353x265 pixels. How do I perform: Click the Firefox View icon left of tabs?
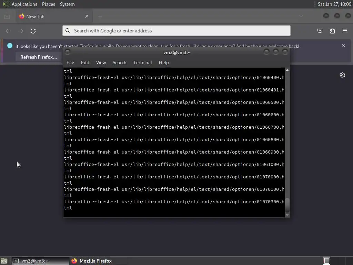7,16
